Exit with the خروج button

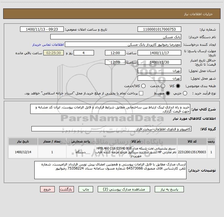(47, 189)
